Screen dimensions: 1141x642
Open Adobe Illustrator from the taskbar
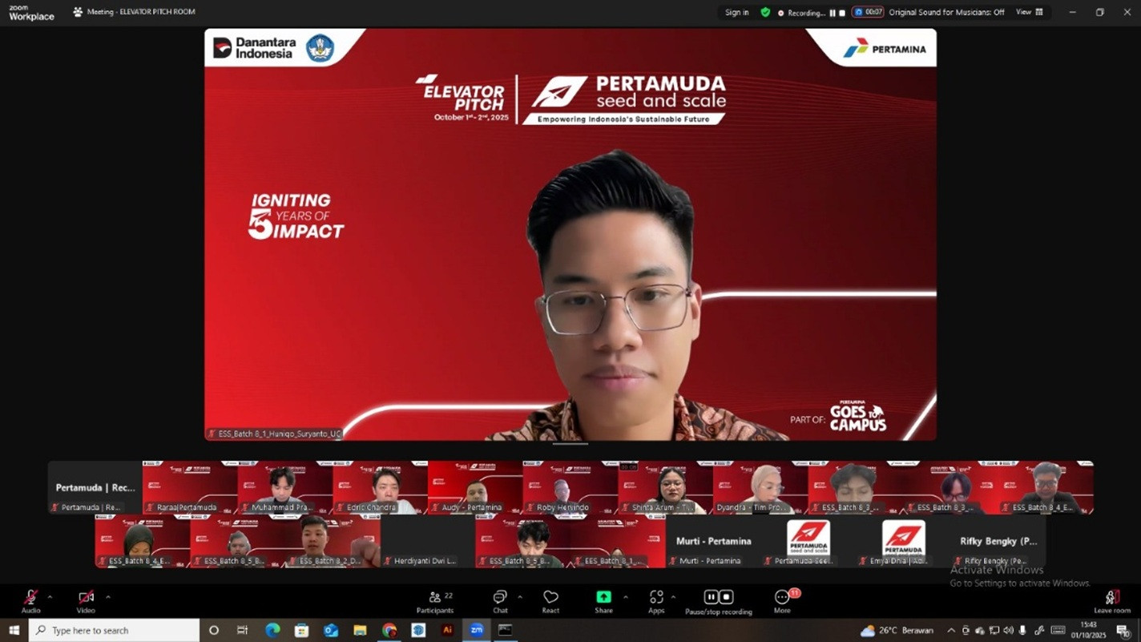(448, 630)
